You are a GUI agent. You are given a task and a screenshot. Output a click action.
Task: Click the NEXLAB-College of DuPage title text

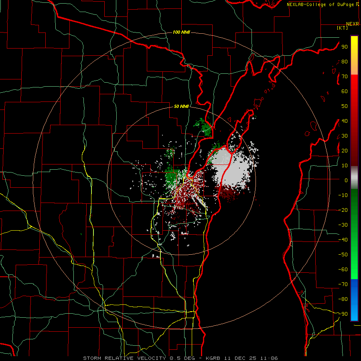[320, 4]
